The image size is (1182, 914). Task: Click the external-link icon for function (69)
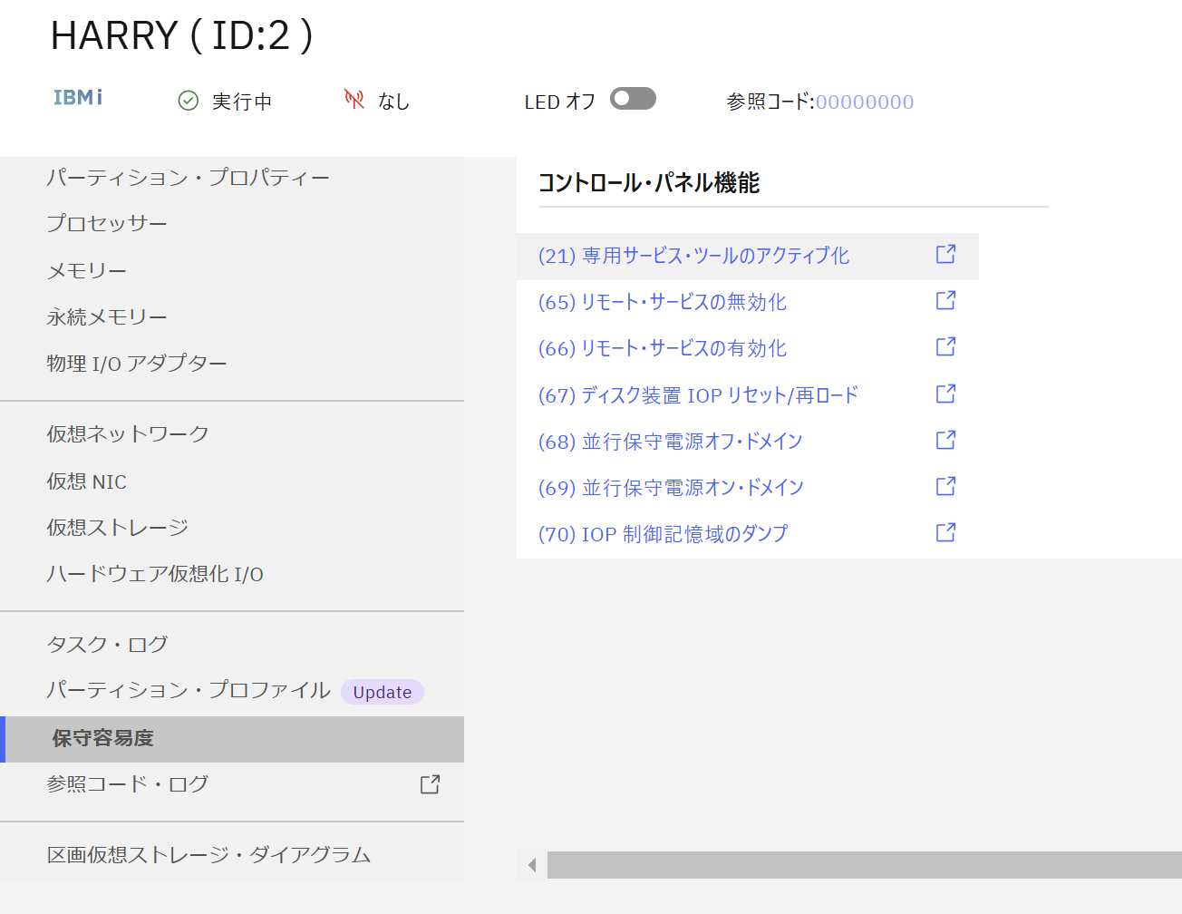(945, 487)
